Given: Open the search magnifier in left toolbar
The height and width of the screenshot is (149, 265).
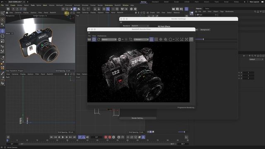Looking at the screenshot, I should click(2, 13).
